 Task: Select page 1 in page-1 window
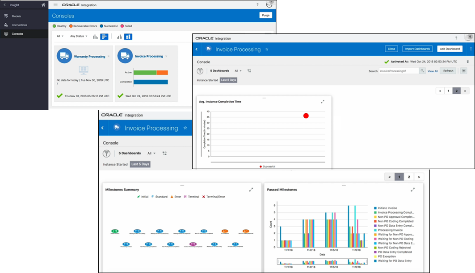399,177
